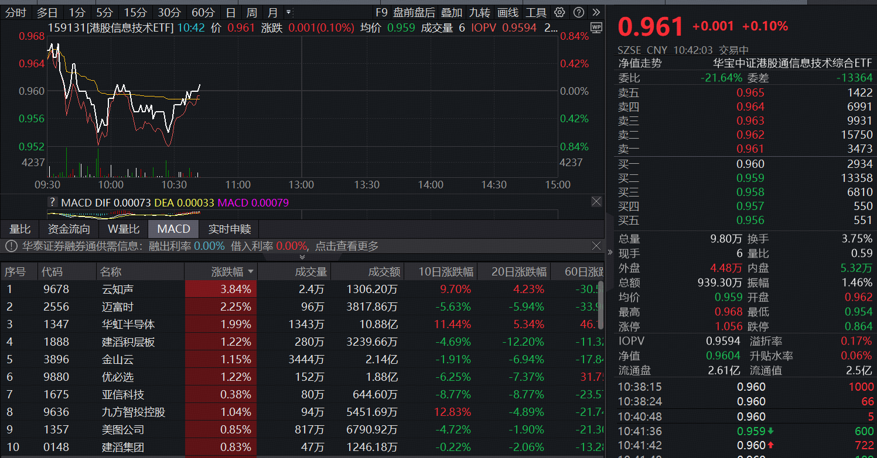Click the info icon before the 华泰证券 notice
877x458 pixels.
coord(11,246)
